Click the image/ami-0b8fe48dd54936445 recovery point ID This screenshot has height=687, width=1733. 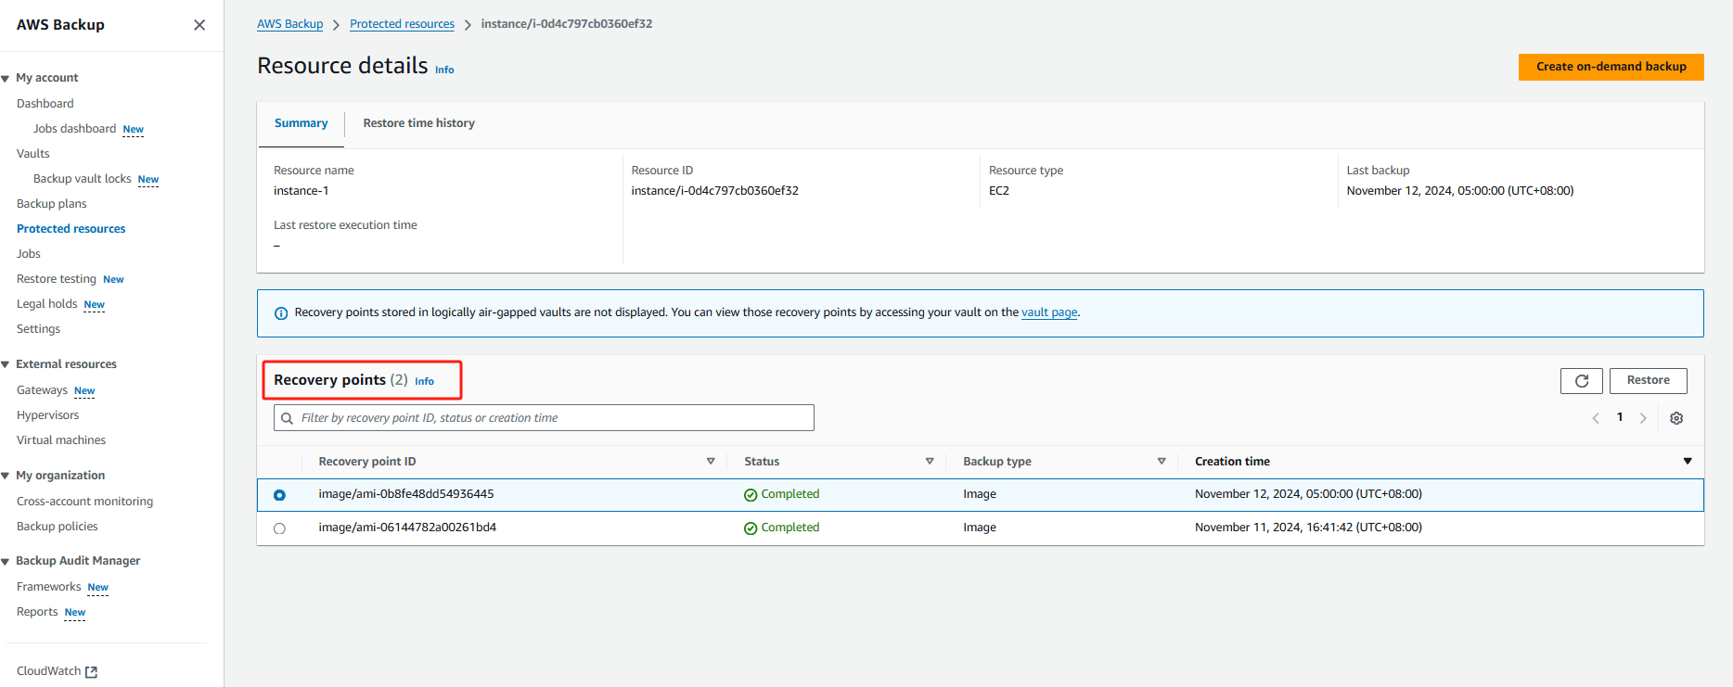[405, 494]
